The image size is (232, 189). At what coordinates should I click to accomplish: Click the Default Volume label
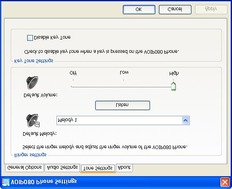(41, 95)
